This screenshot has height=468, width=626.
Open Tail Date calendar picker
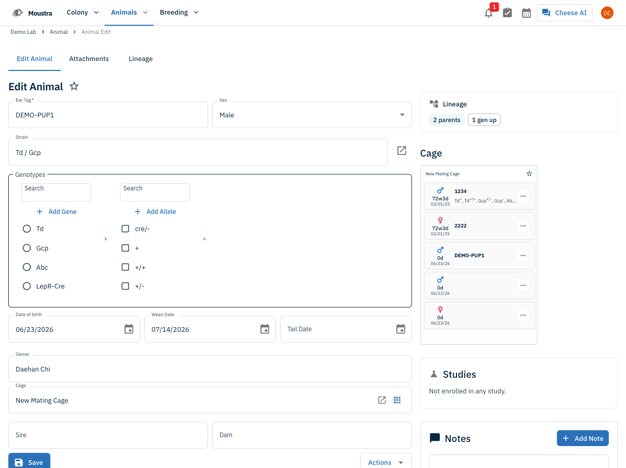pyautogui.click(x=401, y=329)
